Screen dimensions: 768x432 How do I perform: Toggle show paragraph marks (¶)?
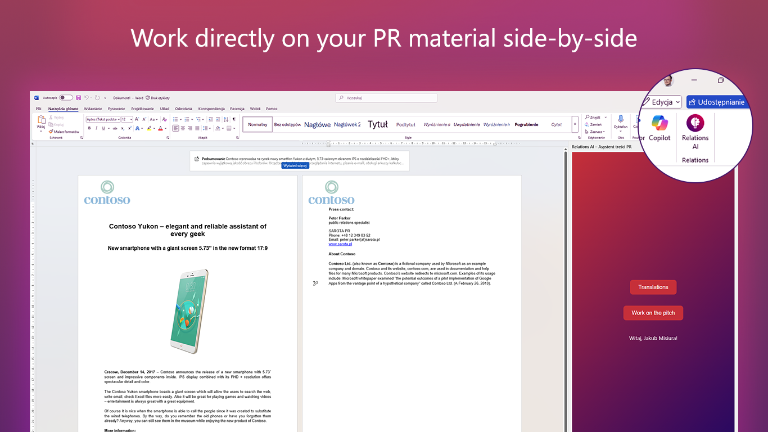point(234,119)
